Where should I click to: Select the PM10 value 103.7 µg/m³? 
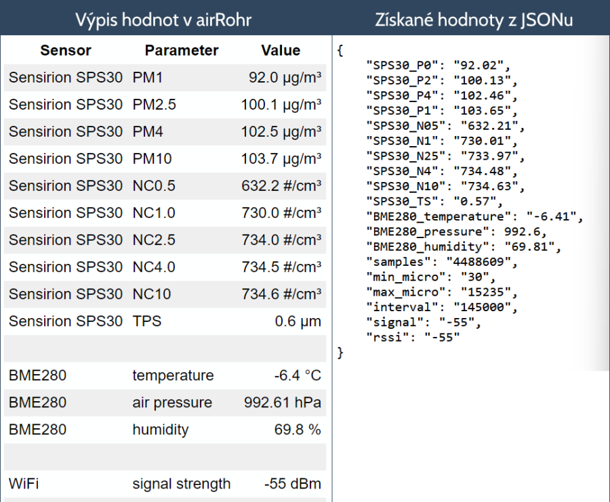point(281,159)
